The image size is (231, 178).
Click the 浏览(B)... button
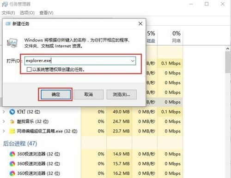122,94
